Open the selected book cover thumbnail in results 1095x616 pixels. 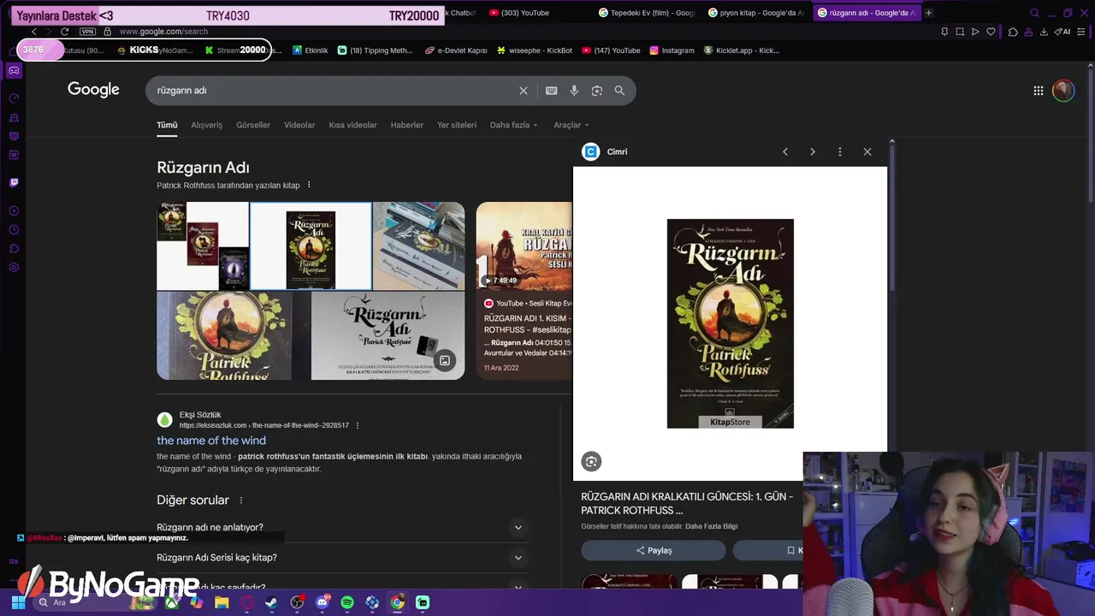[x=311, y=246]
